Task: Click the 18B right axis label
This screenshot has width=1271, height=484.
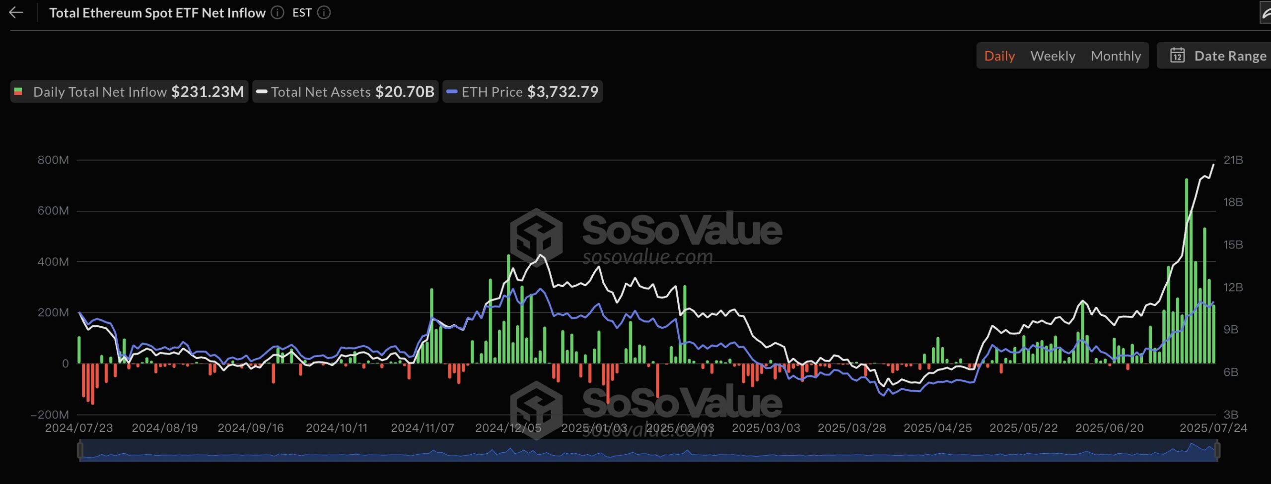Action: tap(1233, 202)
